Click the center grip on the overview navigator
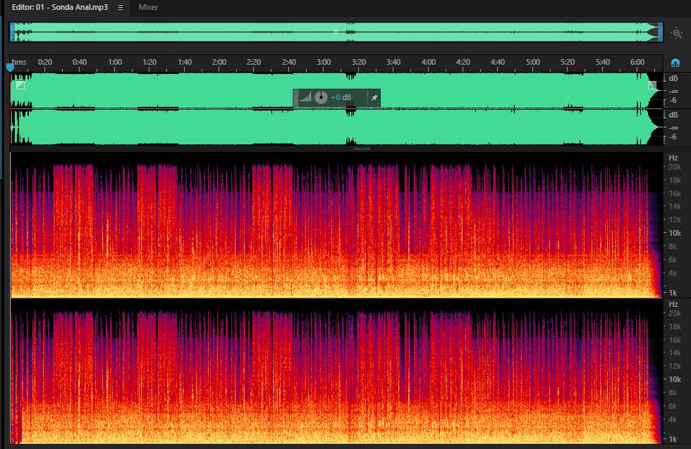 tap(336, 32)
